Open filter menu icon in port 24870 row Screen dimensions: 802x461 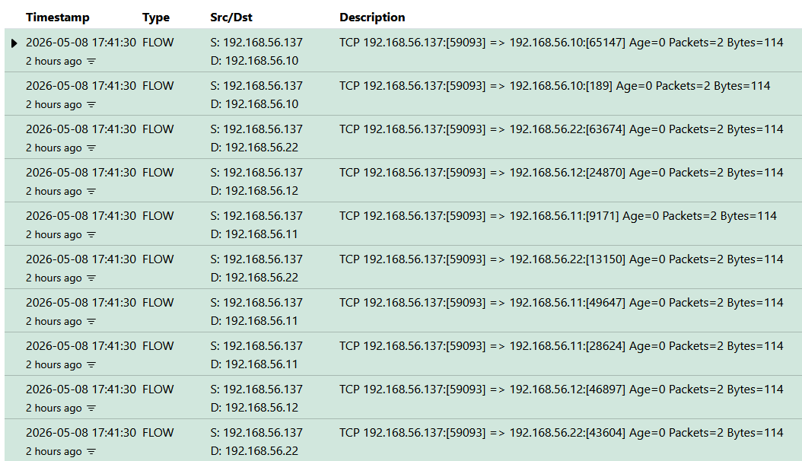click(91, 192)
